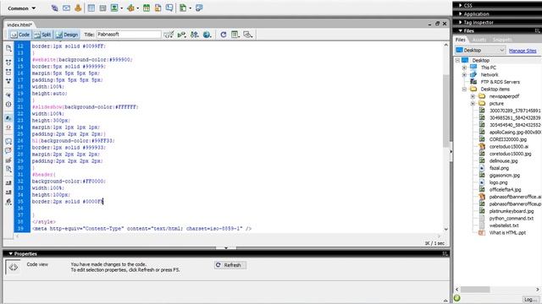Click the Outdent Code icon
Image resolution: width=542 pixels, height=304 pixels.
[8, 192]
